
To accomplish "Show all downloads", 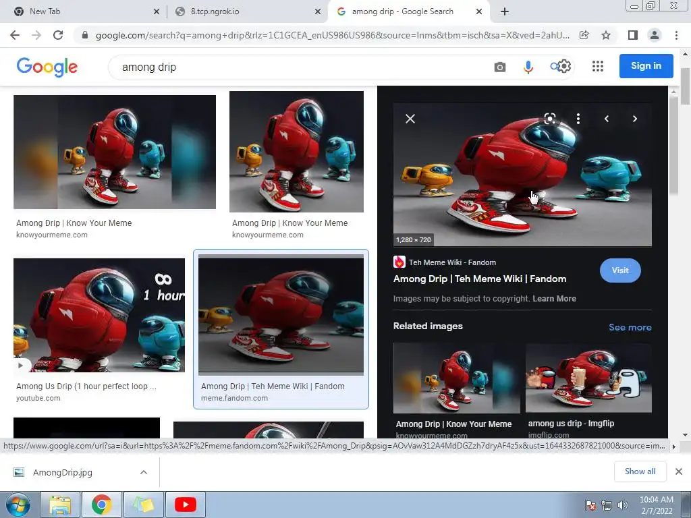I will 640,471.
